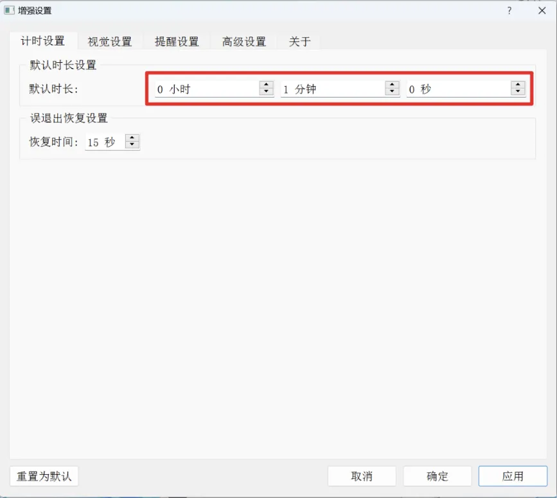This screenshot has width=557, height=498.
Task: Open the 关于 tab
Action: 300,42
